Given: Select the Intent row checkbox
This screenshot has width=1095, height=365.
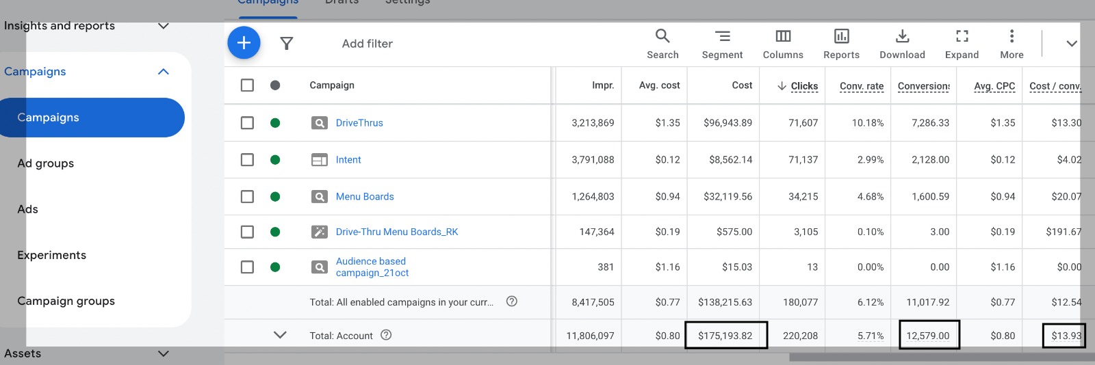Looking at the screenshot, I should 247,160.
